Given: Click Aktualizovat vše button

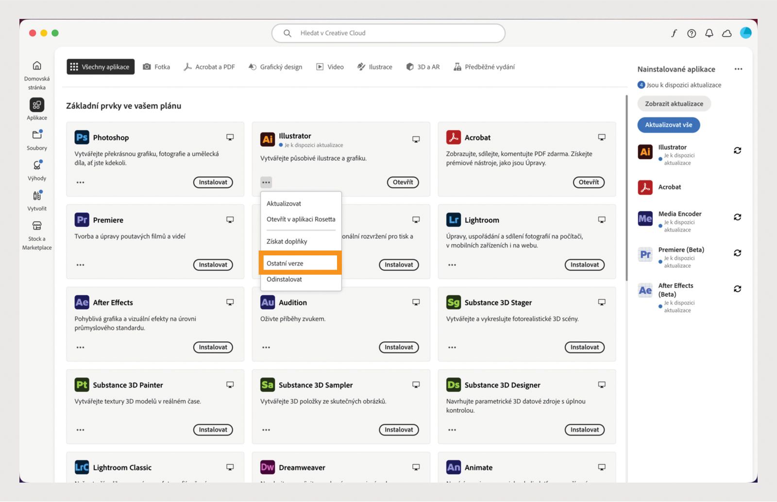Looking at the screenshot, I should point(669,125).
